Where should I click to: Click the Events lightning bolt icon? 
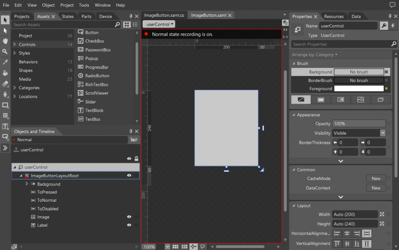click(x=392, y=26)
